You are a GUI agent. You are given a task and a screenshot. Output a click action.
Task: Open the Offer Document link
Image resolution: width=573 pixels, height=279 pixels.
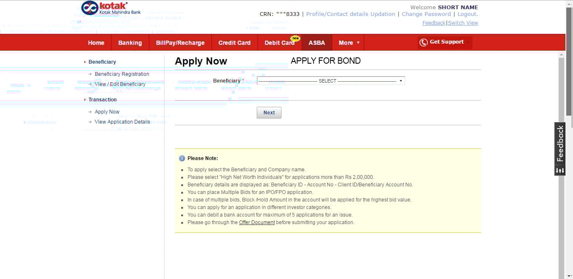coord(257,222)
